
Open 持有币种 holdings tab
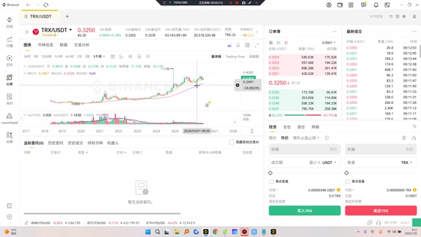tap(95, 143)
